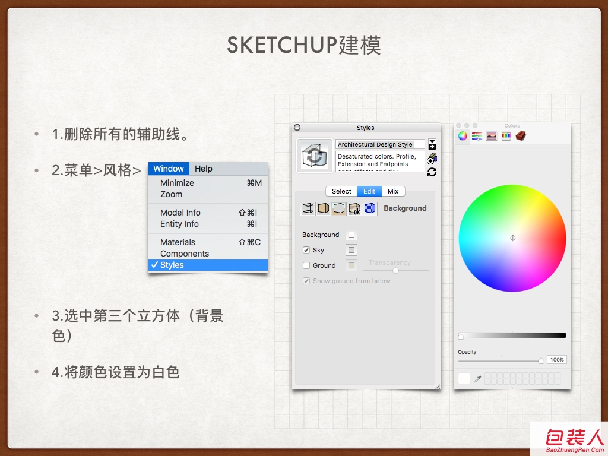Switch to the Edit tab
The height and width of the screenshot is (456, 608).
(x=369, y=191)
